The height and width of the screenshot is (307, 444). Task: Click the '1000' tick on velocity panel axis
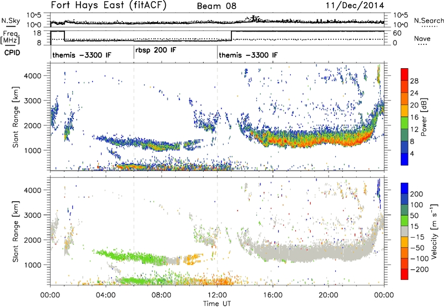click(x=32, y=265)
